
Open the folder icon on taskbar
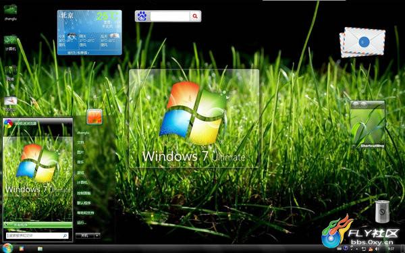(x=40, y=249)
